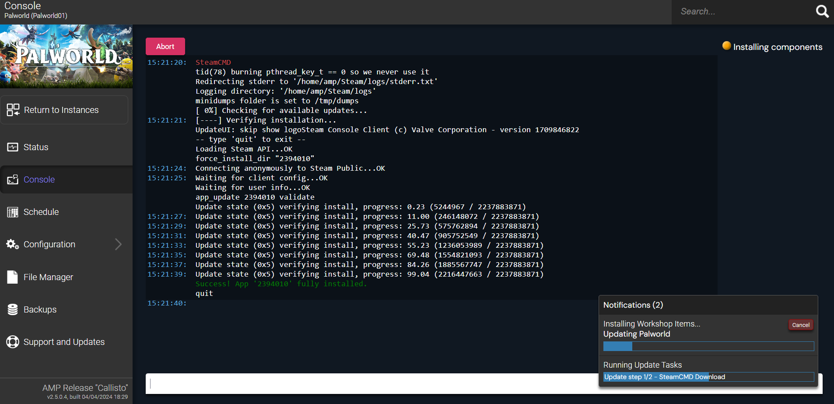Click the SteamCMD Download step progress bar
Screen dimensions: 834x404
[x=708, y=377]
